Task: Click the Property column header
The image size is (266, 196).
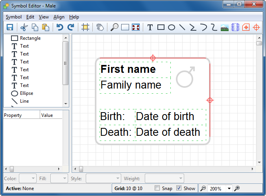Action: 21,115
